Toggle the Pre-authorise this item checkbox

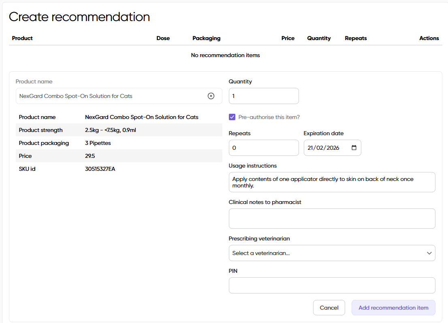pyautogui.click(x=232, y=117)
